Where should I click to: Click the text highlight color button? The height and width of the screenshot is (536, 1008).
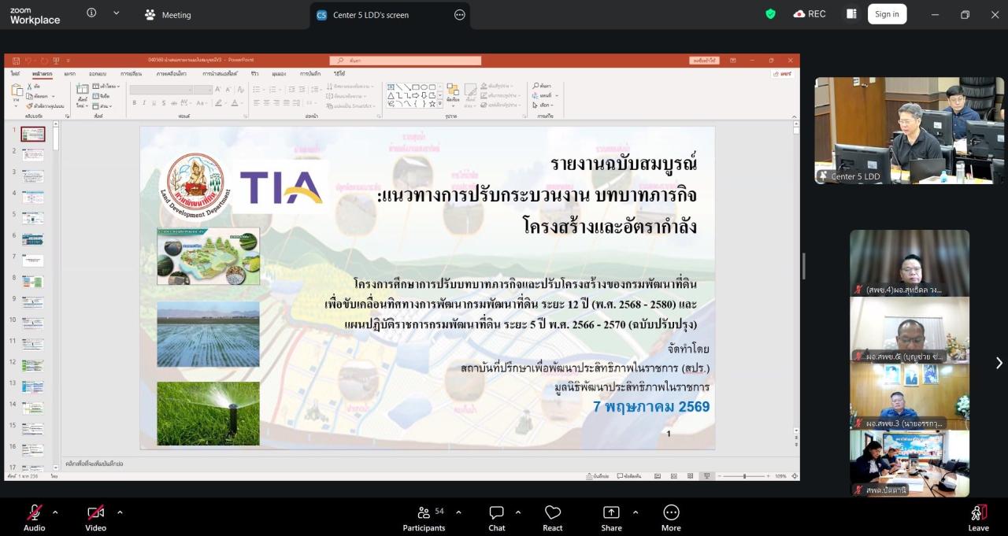[219, 103]
